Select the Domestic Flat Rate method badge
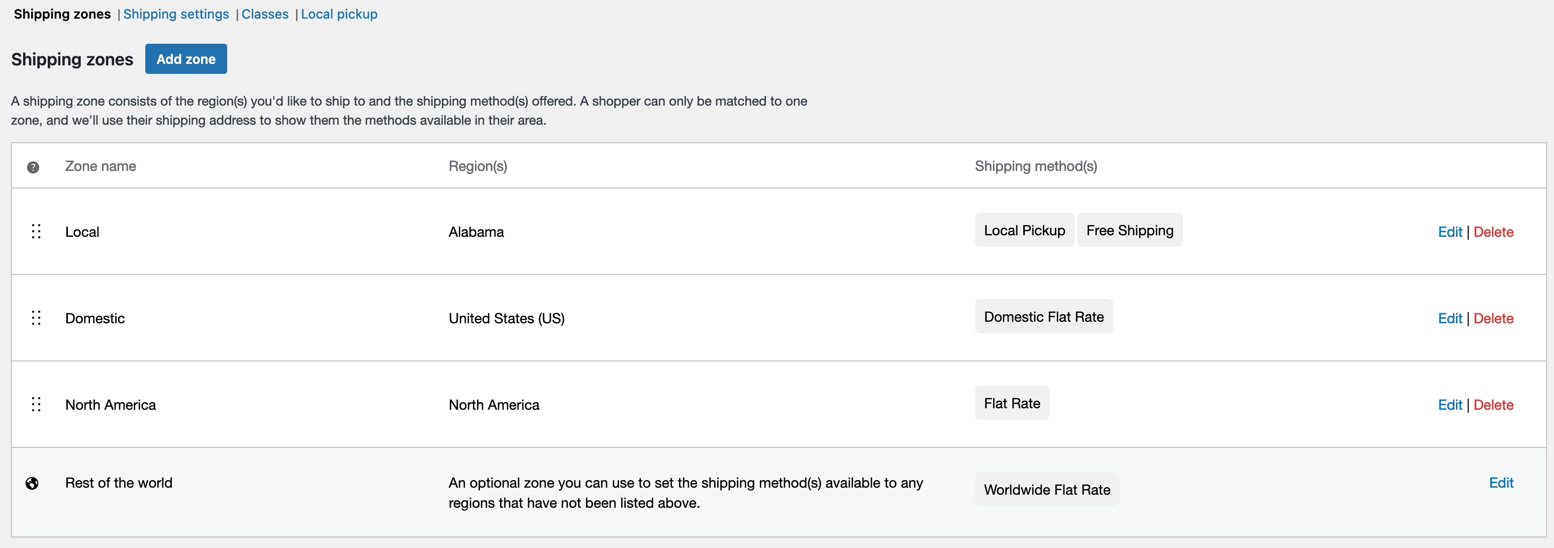The width and height of the screenshot is (1554, 548). coord(1044,316)
